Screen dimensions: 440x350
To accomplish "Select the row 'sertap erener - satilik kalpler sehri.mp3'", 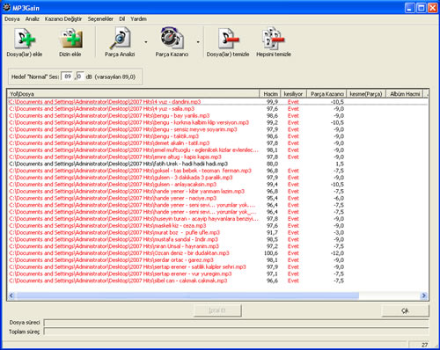I will [x=217, y=267].
